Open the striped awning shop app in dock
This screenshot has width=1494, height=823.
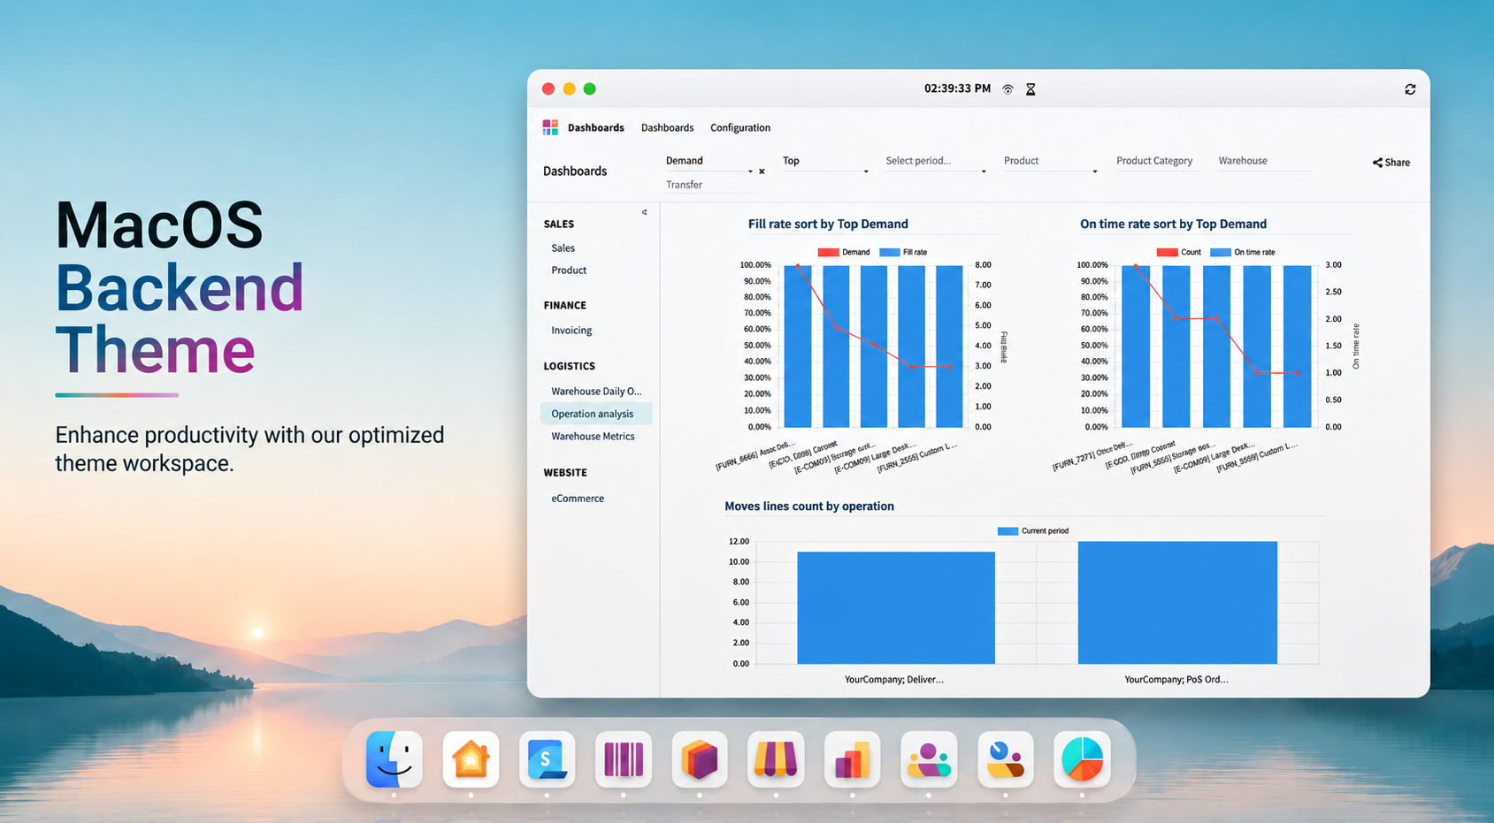tap(776, 758)
